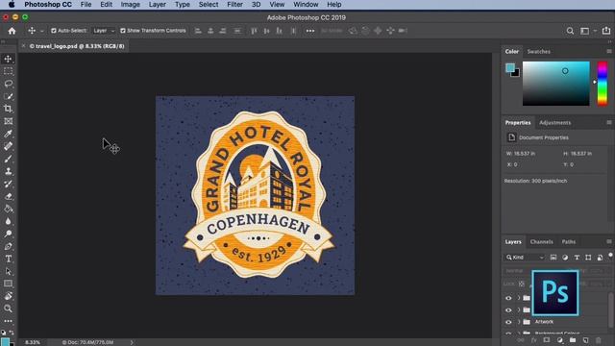Go to the Home screen icon

click(x=12, y=31)
